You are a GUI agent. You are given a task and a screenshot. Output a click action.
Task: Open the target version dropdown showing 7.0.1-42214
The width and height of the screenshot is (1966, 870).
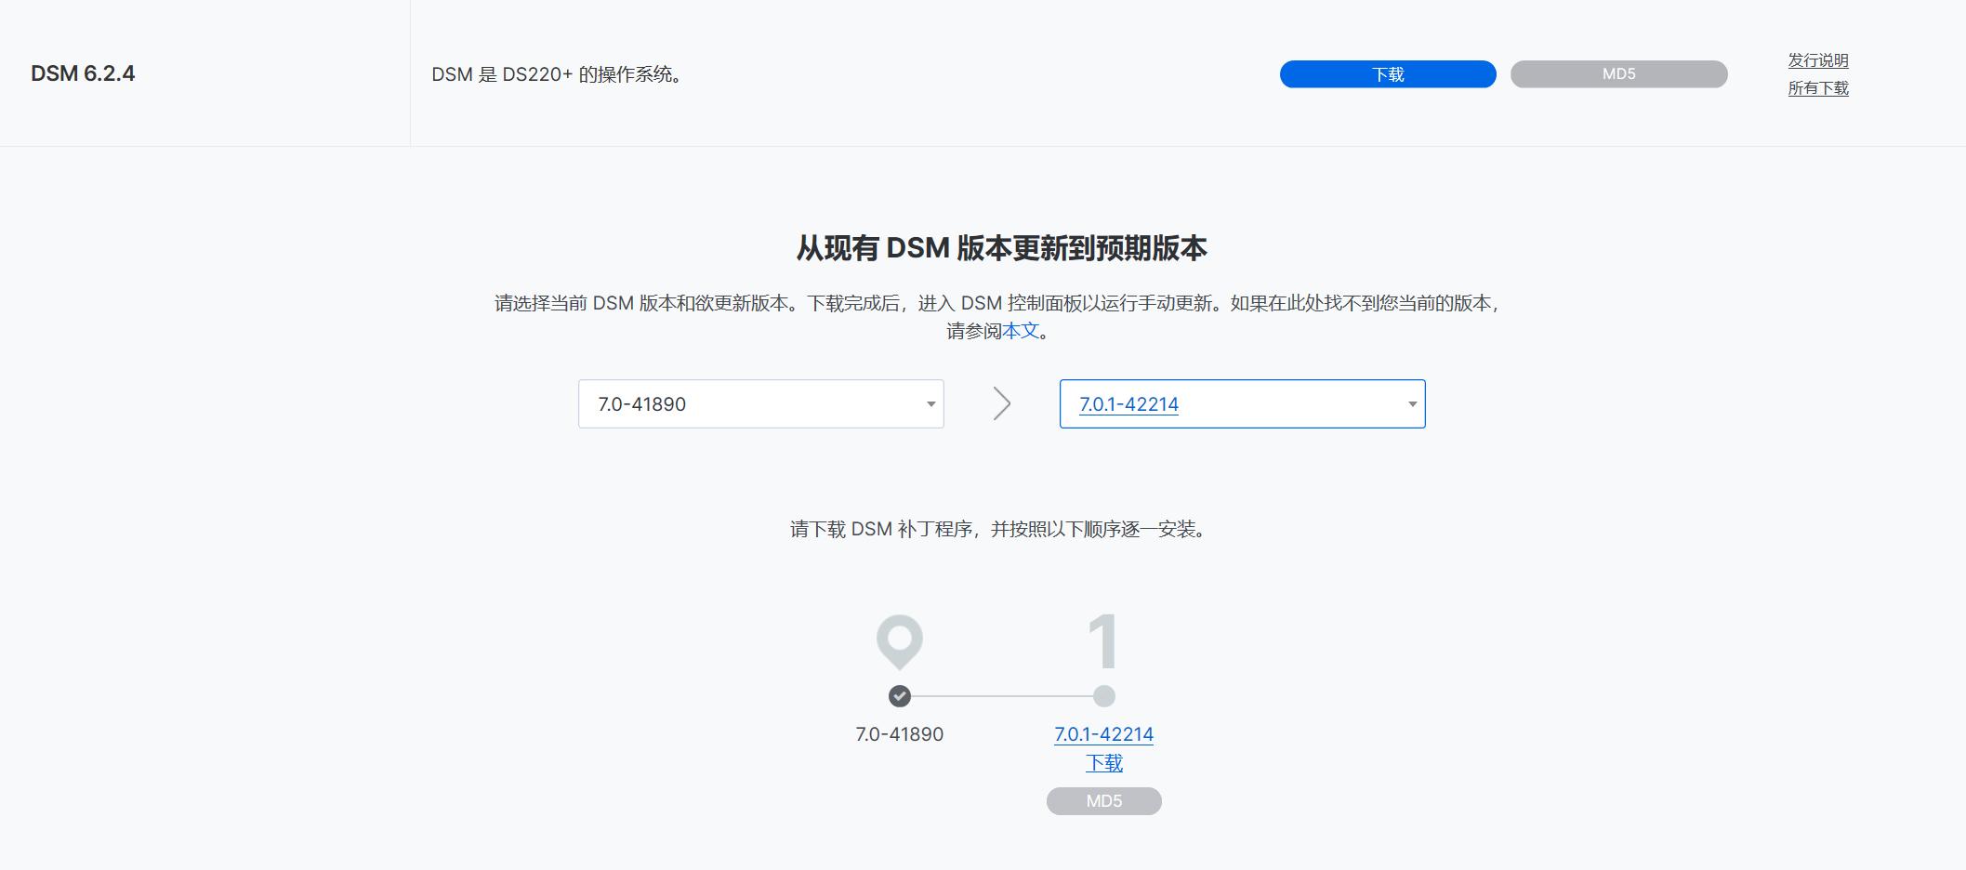pyautogui.click(x=1243, y=403)
